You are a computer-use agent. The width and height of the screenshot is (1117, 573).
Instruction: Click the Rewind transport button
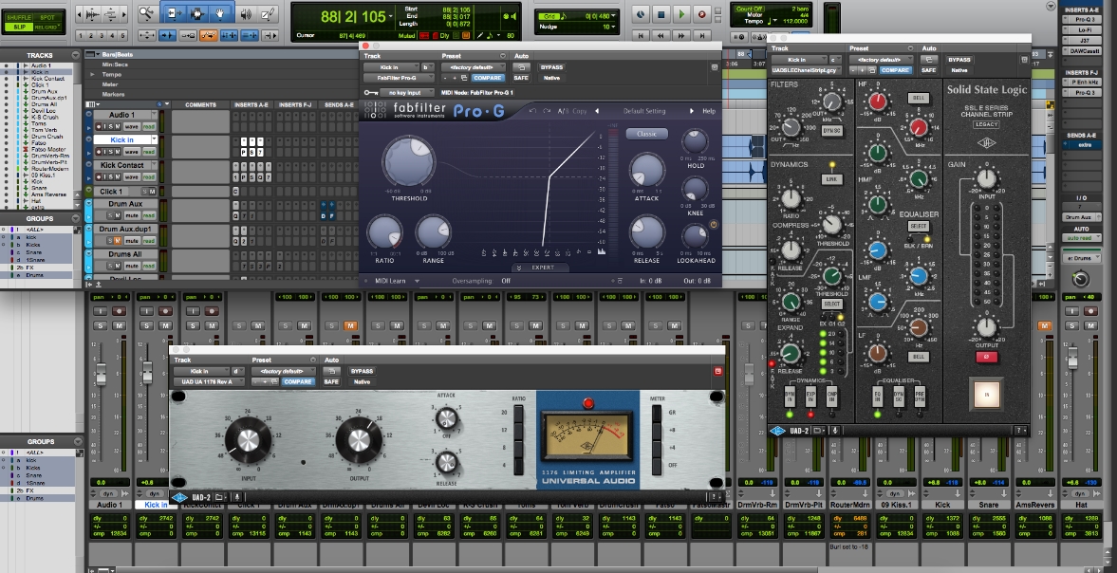[x=661, y=36]
